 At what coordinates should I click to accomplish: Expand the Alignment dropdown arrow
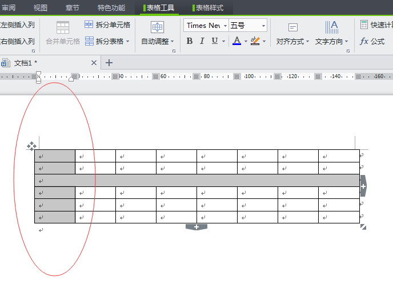pyautogui.click(x=307, y=41)
